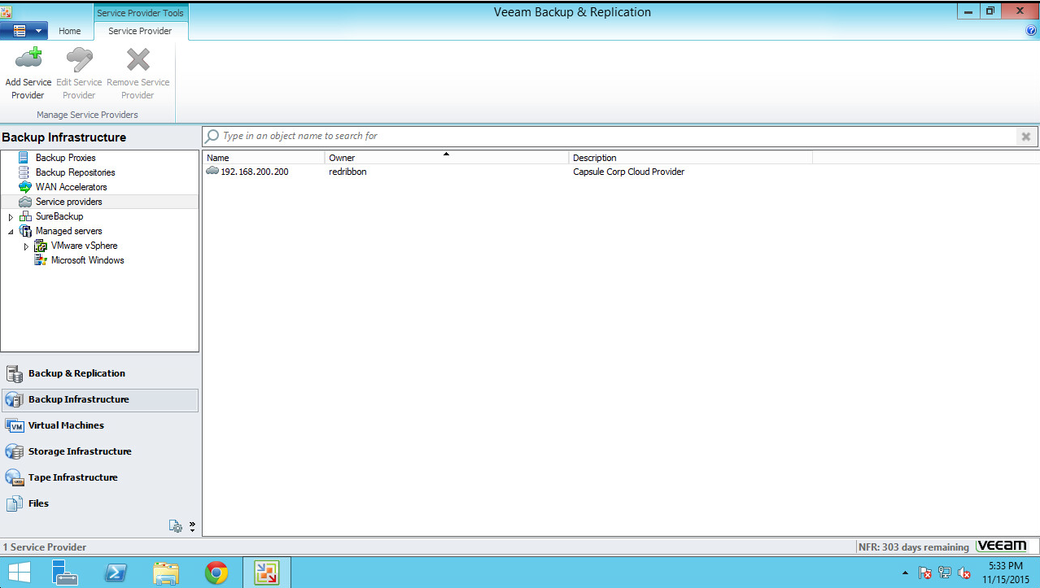
Task: Select Backup Repositories in the tree
Action: (76, 172)
